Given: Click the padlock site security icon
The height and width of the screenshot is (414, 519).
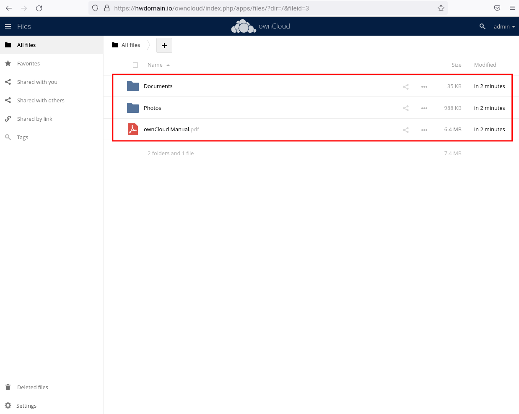Looking at the screenshot, I should (x=106, y=8).
